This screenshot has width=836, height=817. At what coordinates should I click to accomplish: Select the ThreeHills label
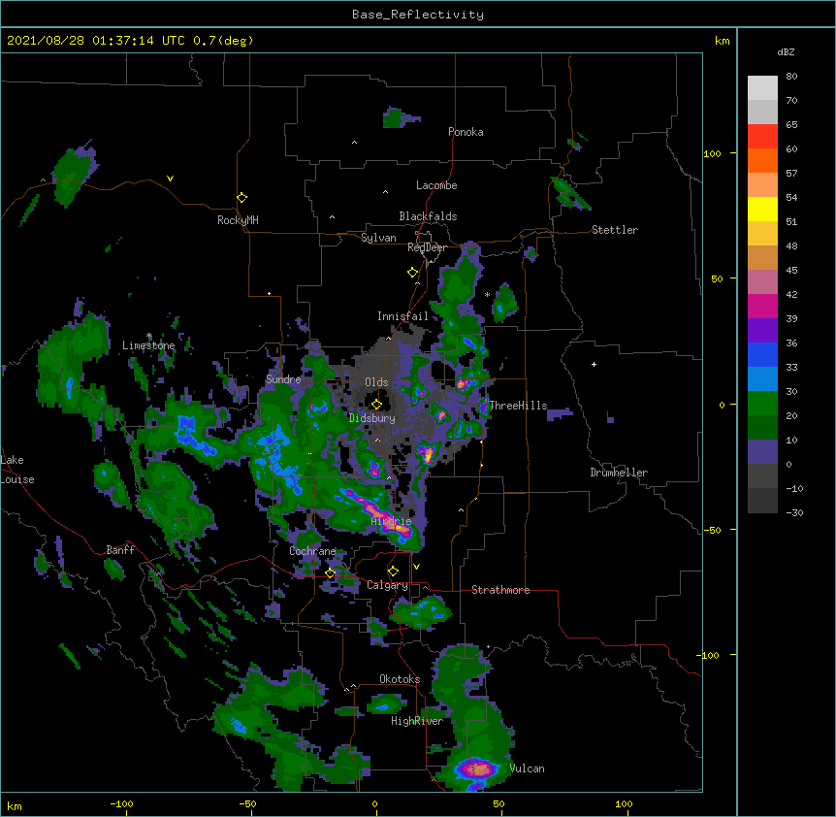518,406
